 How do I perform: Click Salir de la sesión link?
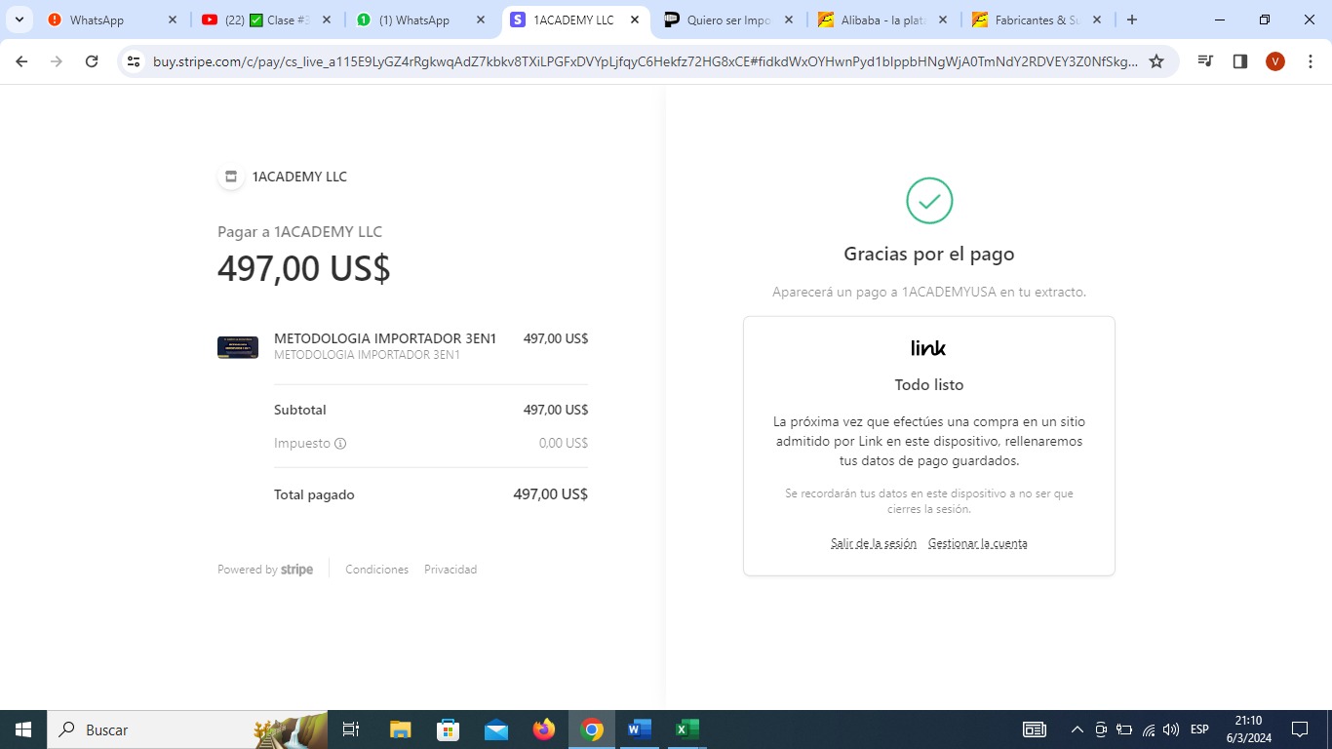[874, 543]
